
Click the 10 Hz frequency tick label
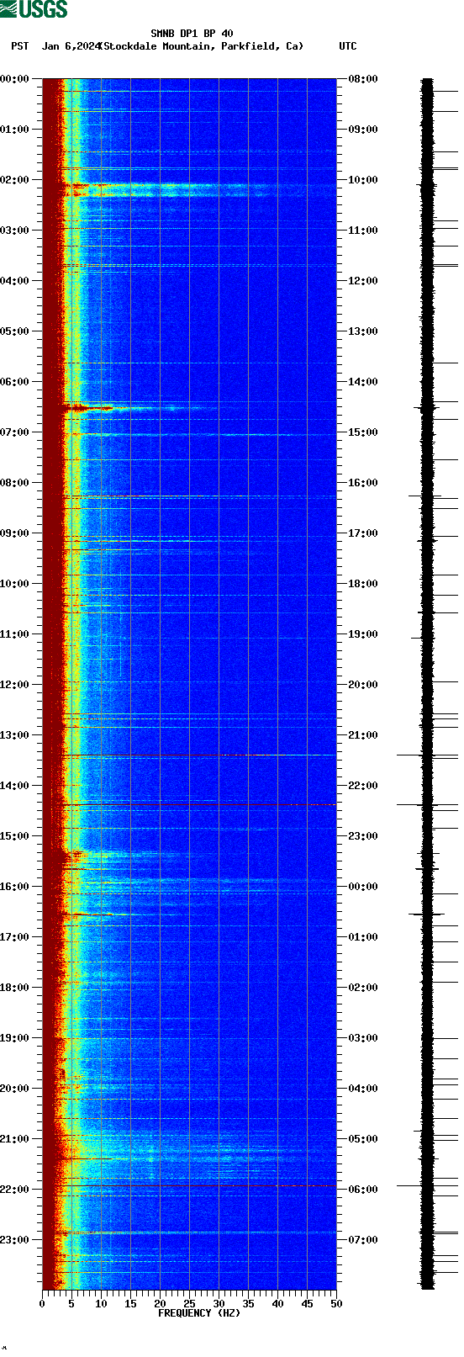click(x=101, y=1304)
